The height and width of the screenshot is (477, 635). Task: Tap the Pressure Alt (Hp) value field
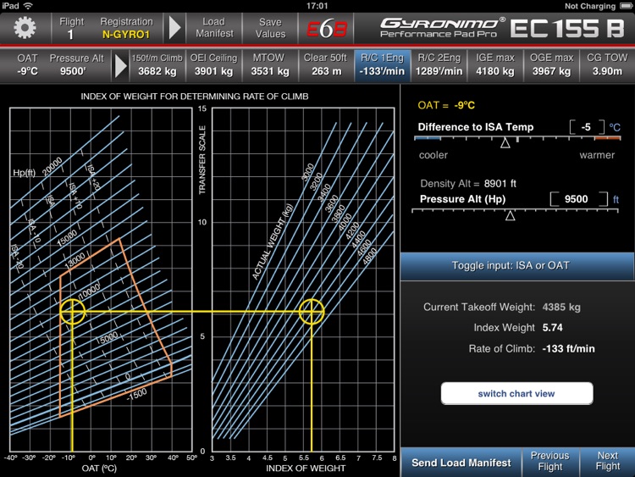click(579, 199)
